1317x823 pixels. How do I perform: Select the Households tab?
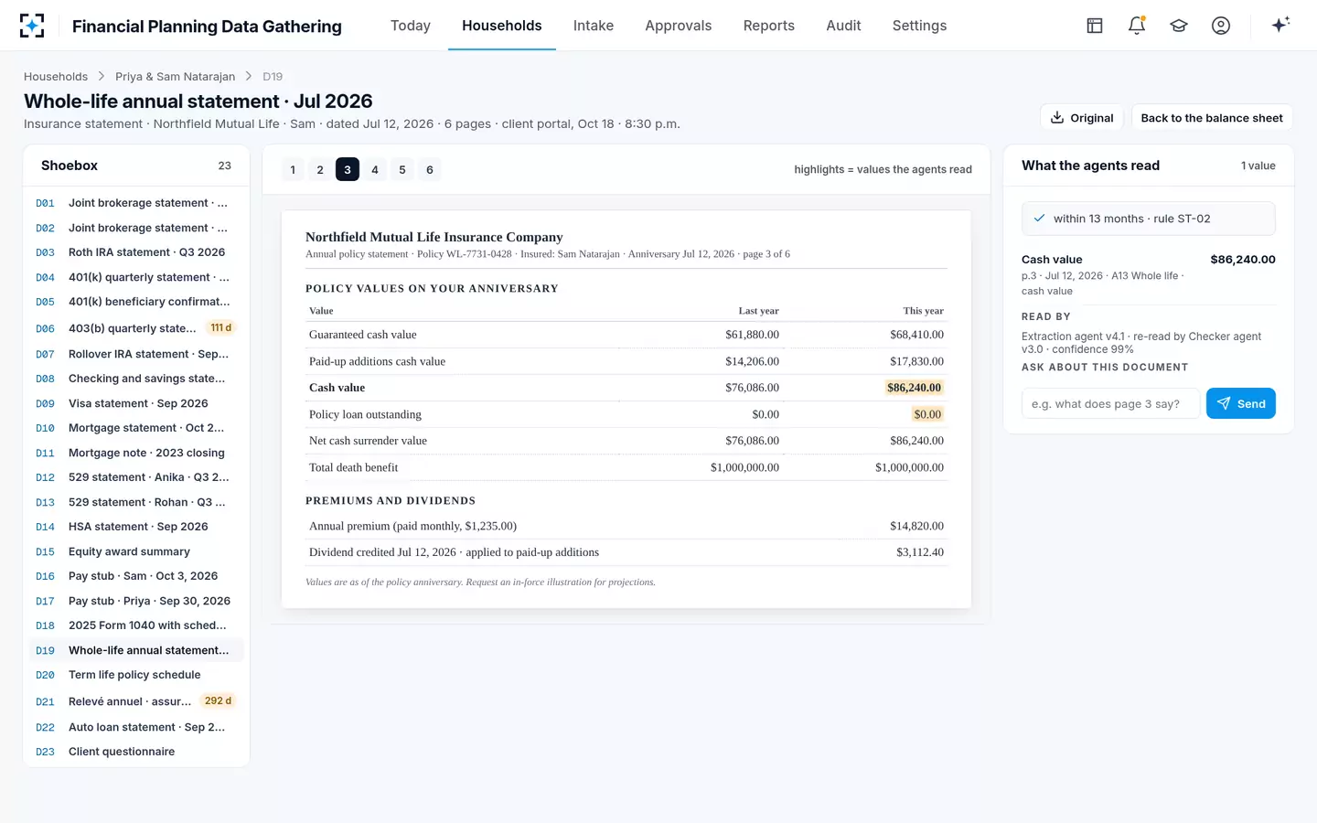pos(502,26)
